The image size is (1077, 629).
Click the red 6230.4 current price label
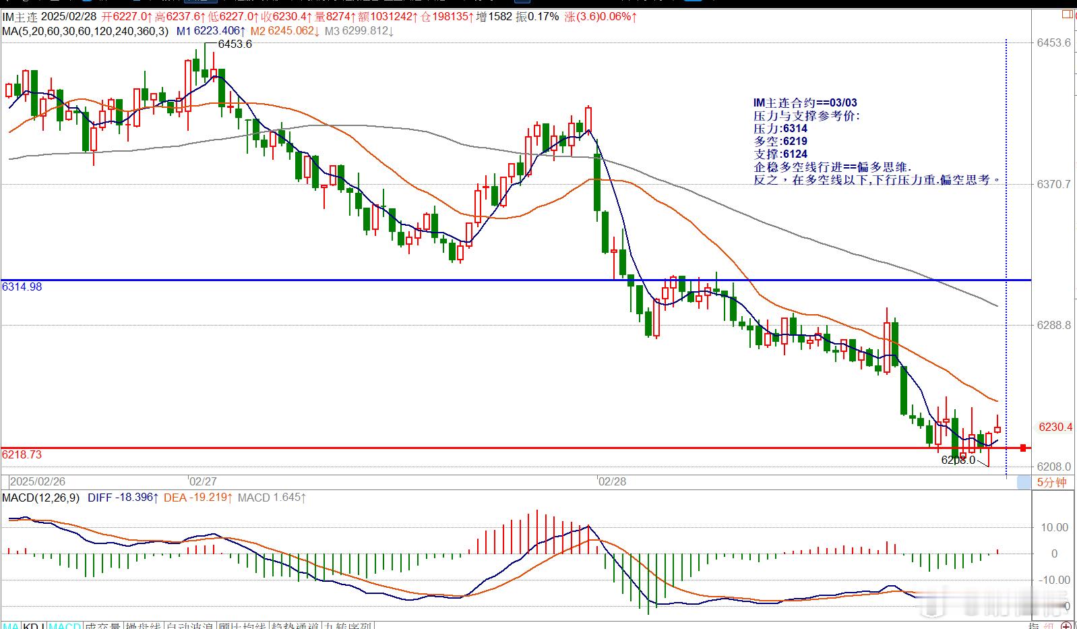[x=1055, y=427]
